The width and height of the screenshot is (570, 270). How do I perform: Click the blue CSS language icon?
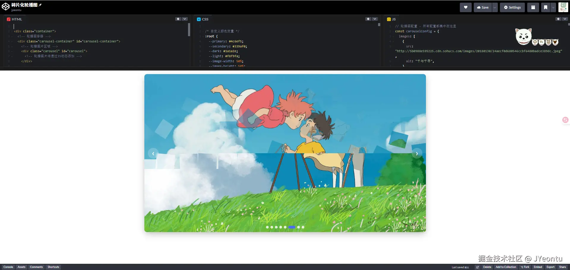[199, 19]
